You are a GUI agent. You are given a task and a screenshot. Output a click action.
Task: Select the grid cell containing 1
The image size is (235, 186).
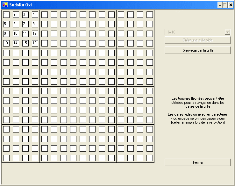coord(6,14)
